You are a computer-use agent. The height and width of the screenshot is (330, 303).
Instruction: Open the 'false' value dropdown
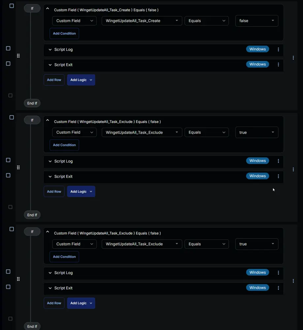pyautogui.click(x=257, y=21)
